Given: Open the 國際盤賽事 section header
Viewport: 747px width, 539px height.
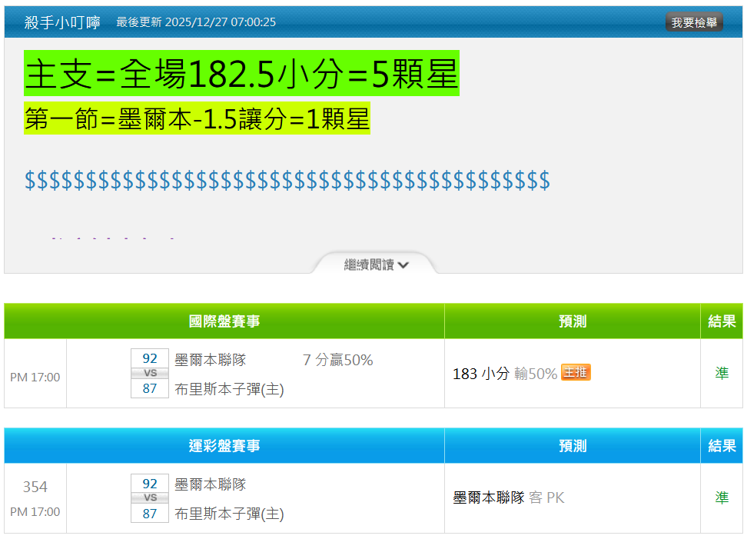Looking at the screenshot, I should [224, 321].
